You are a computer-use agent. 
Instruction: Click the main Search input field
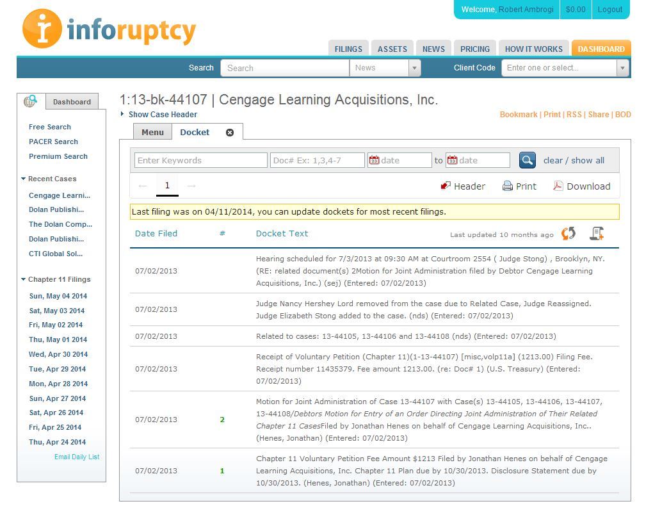coord(285,68)
